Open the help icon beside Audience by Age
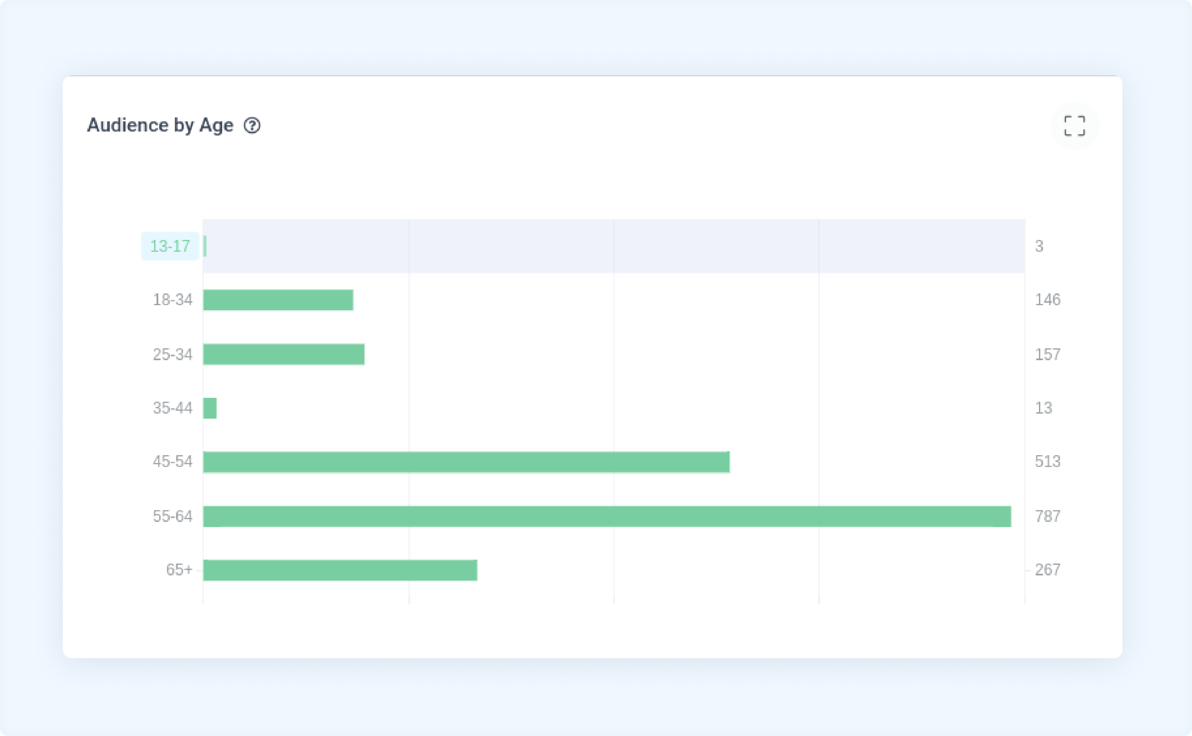The height and width of the screenshot is (736, 1192). pyautogui.click(x=252, y=126)
